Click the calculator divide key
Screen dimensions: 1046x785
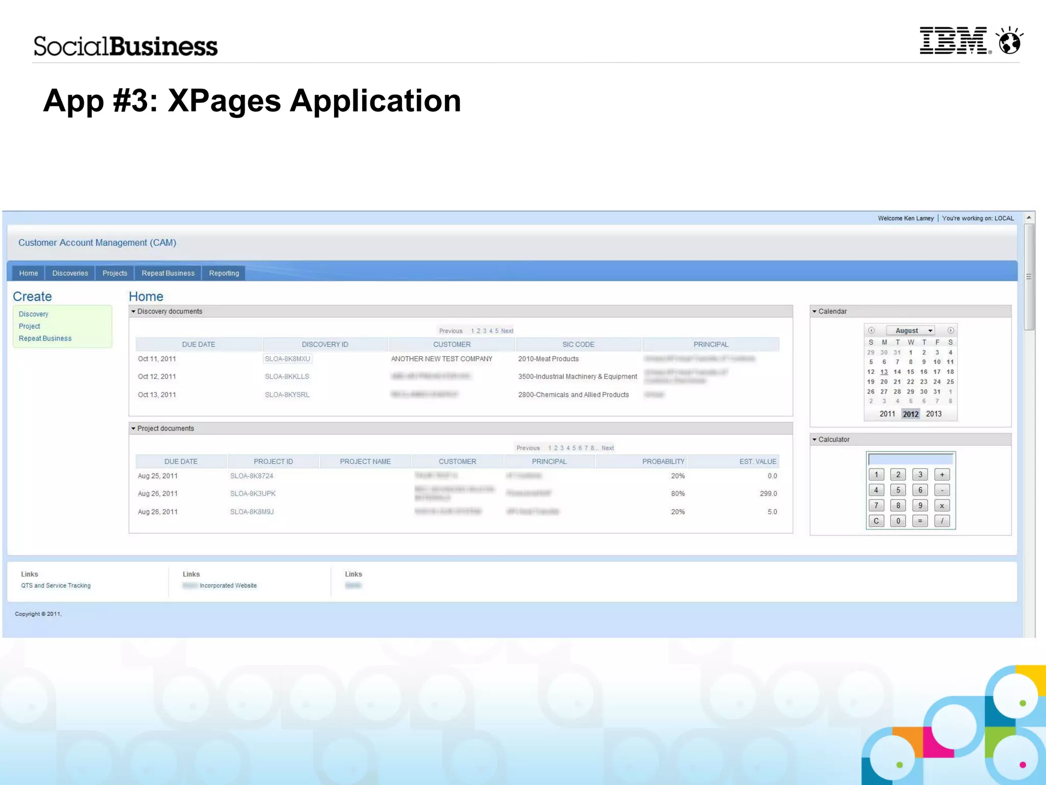point(942,521)
